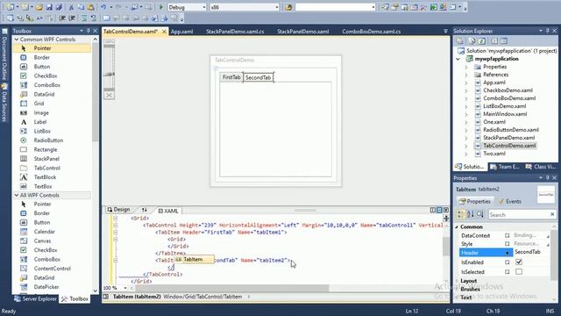Screen dimensions: 561x316
Task: Expand the Properties folder in Solution Explorer
Action: [466, 67]
